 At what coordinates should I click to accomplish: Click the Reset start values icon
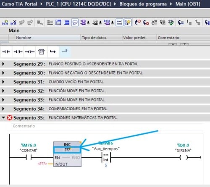pyautogui.click(x=40, y=22)
